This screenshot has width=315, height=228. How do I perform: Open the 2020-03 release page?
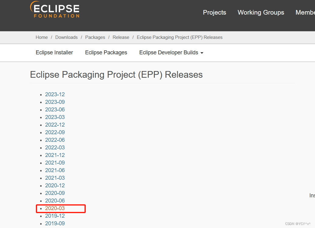(55, 208)
